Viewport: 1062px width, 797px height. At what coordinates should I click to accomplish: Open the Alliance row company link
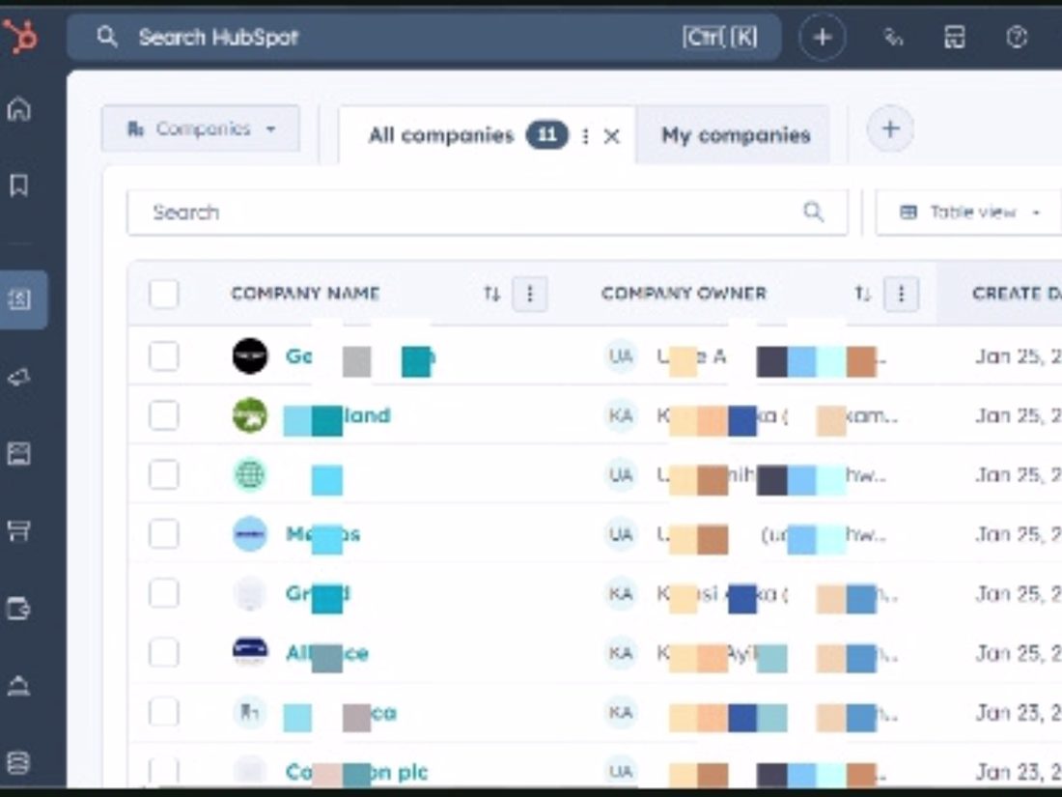327,653
